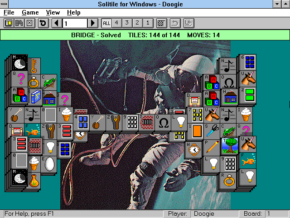Click the "For Help, press F1" status text
The width and height of the screenshot is (290, 218).
tap(29, 214)
